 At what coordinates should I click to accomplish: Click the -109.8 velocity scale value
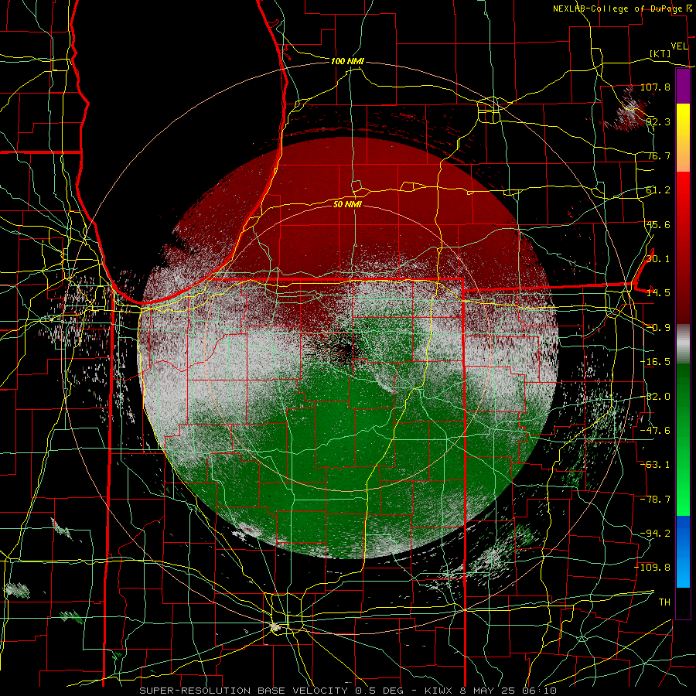(x=653, y=568)
